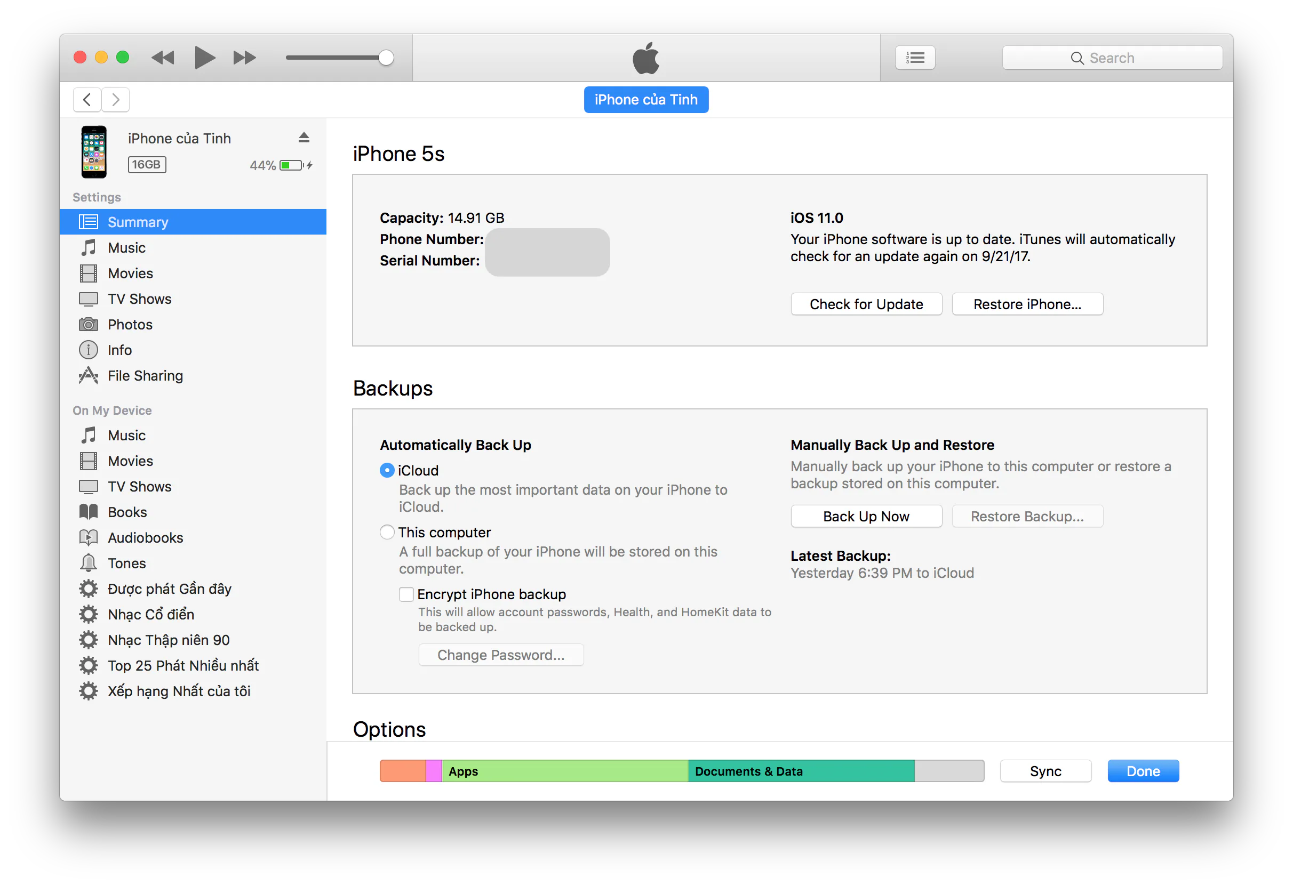Click Check for Update button
Image resolution: width=1293 pixels, height=886 pixels.
point(866,305)
